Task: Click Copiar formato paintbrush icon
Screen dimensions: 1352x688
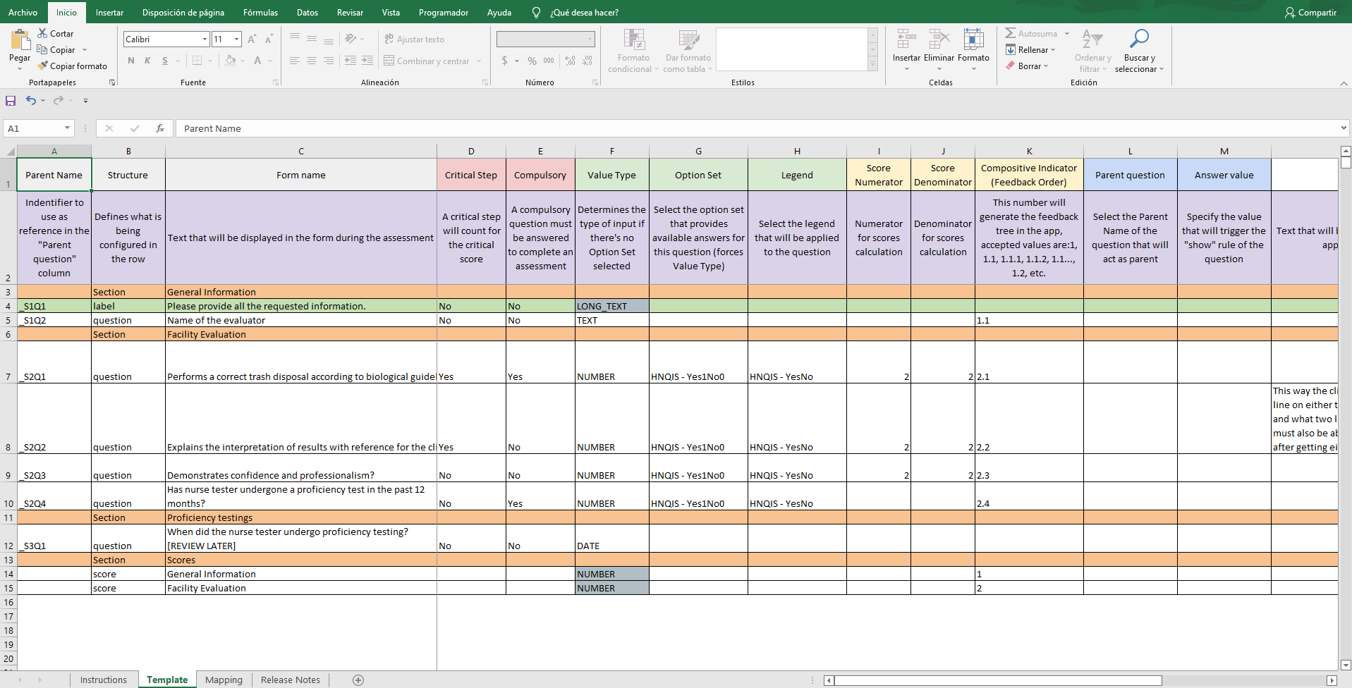Action: point(42,66)
